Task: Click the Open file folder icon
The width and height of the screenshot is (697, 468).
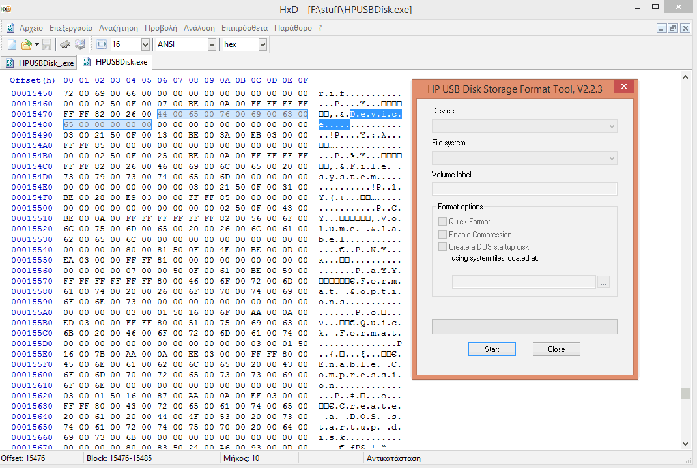Action: pos(27,44)
